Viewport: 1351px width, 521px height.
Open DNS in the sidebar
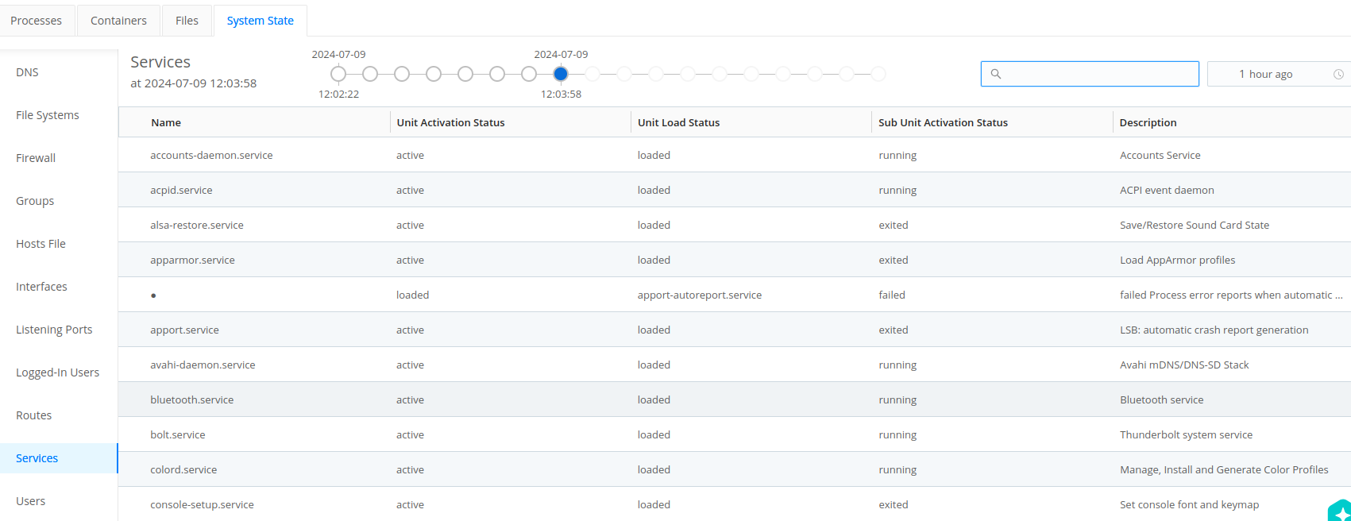click(x=27, y=72)
